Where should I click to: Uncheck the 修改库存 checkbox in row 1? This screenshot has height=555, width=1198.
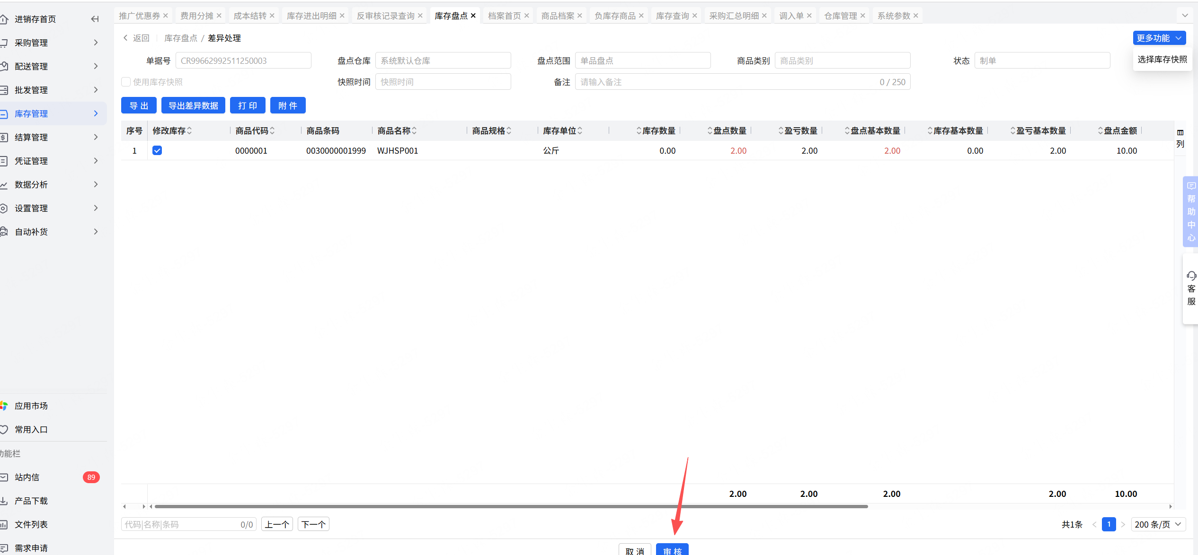click(x=157, y=150)
